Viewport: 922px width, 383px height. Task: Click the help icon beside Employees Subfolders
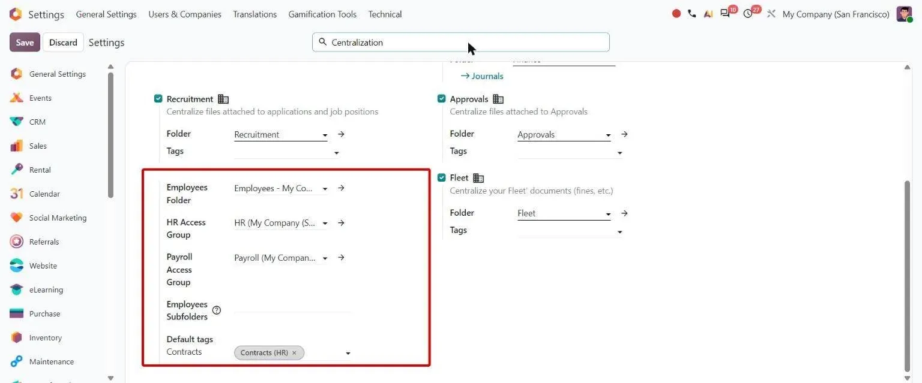(217, 310)
